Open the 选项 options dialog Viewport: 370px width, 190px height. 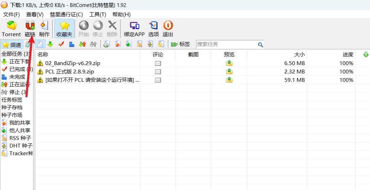pos(154,29)
